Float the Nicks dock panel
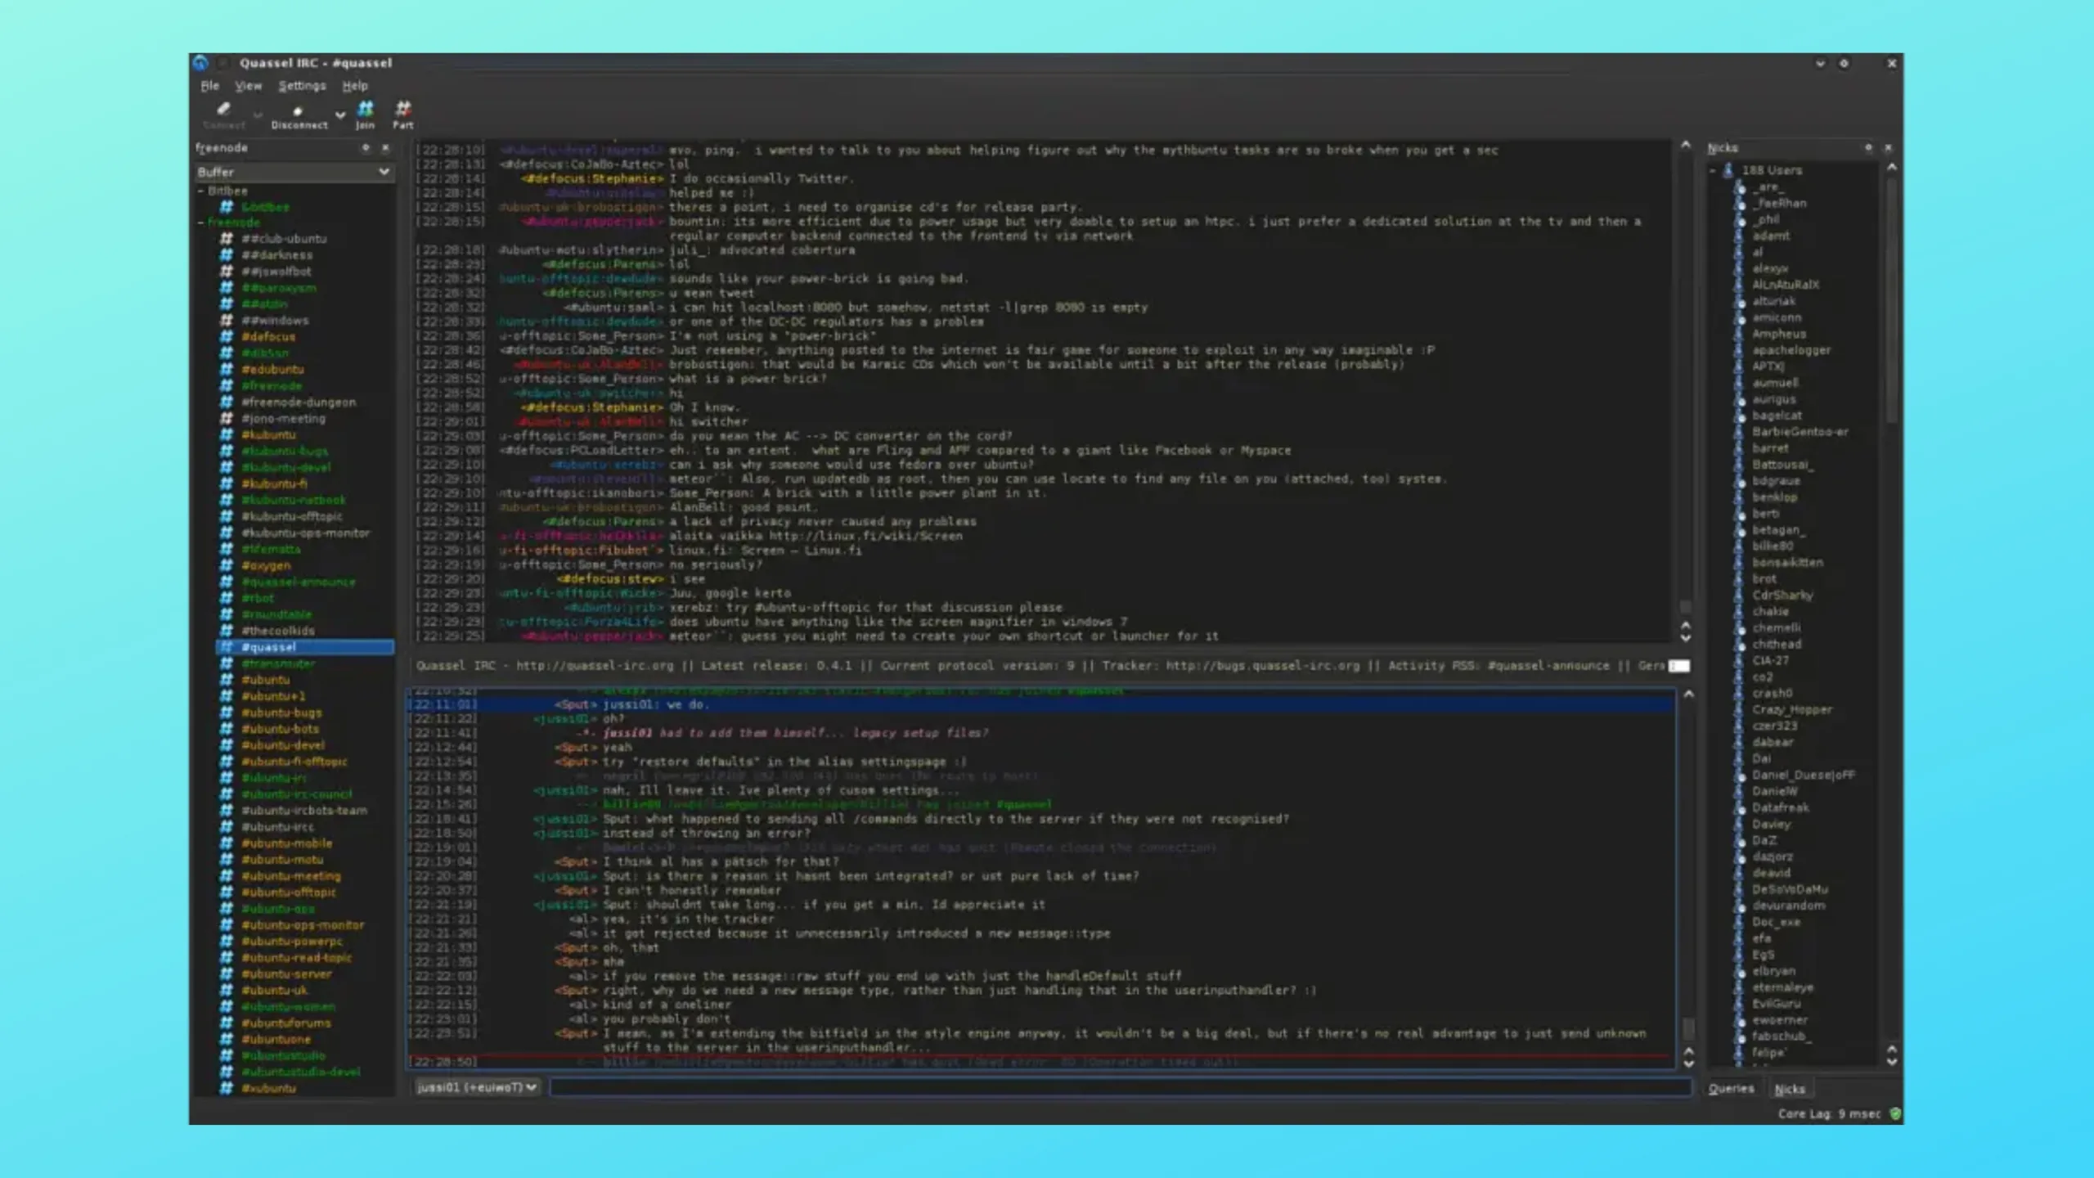2094x1178 pixels. coord(1868,148)
